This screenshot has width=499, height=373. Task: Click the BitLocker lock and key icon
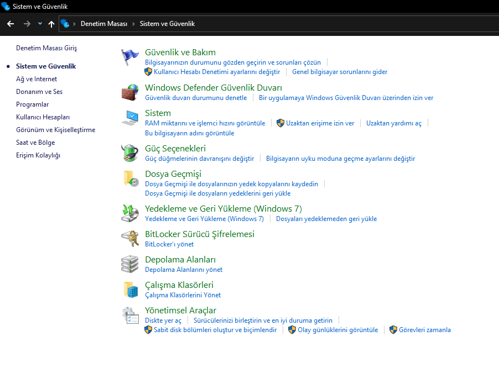point(130,239)
